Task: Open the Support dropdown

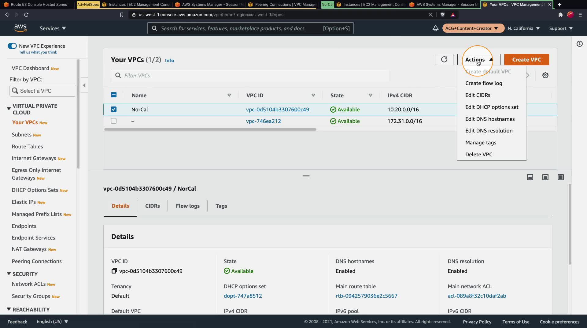Action: [561, 28]
